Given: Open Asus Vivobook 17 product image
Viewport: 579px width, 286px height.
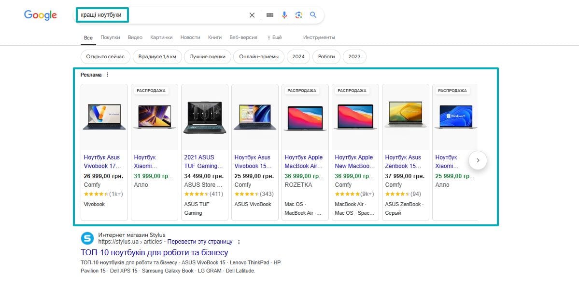Looking at the screenshot, I should coord(104,117).
